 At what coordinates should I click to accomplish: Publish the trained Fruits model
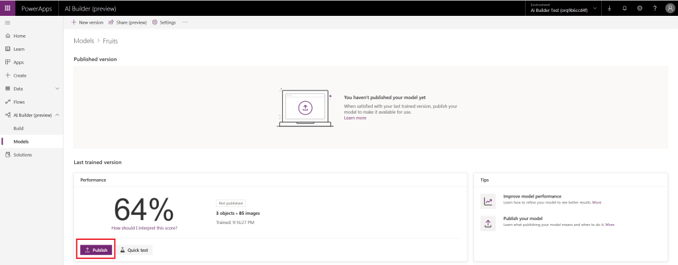[96, 250]
